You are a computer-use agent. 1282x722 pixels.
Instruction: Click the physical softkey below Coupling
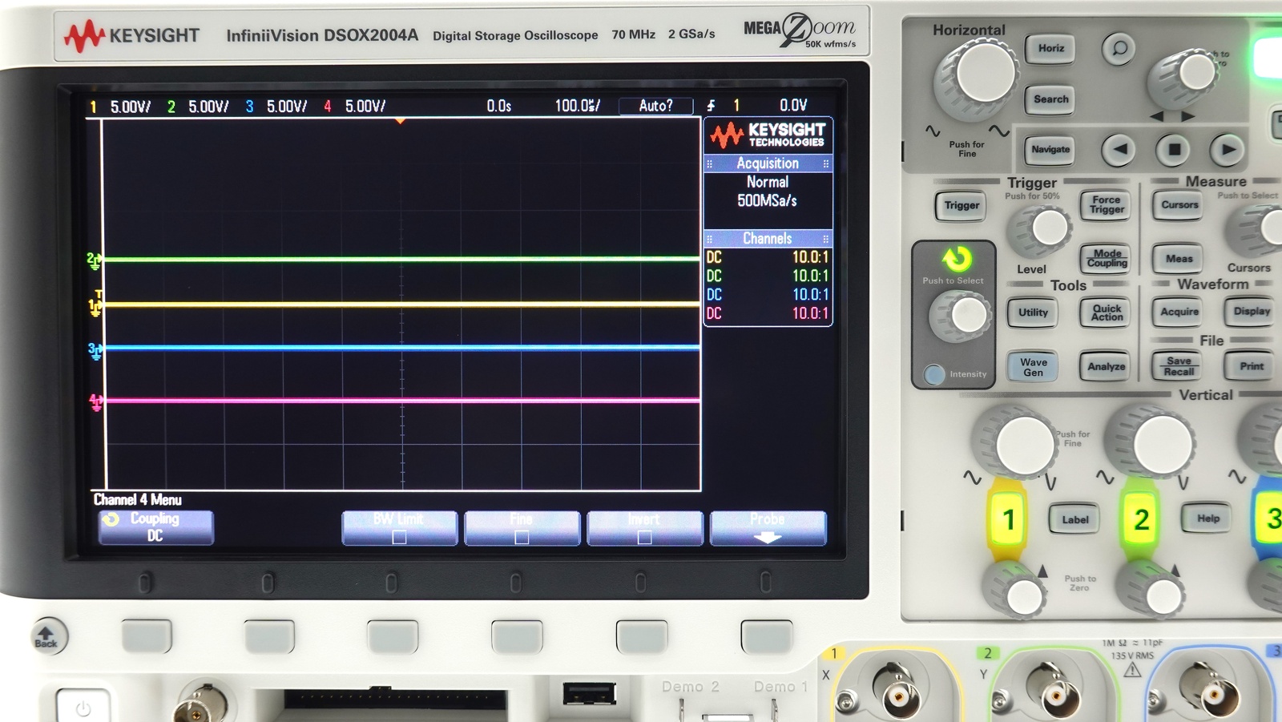pos(147,636)
